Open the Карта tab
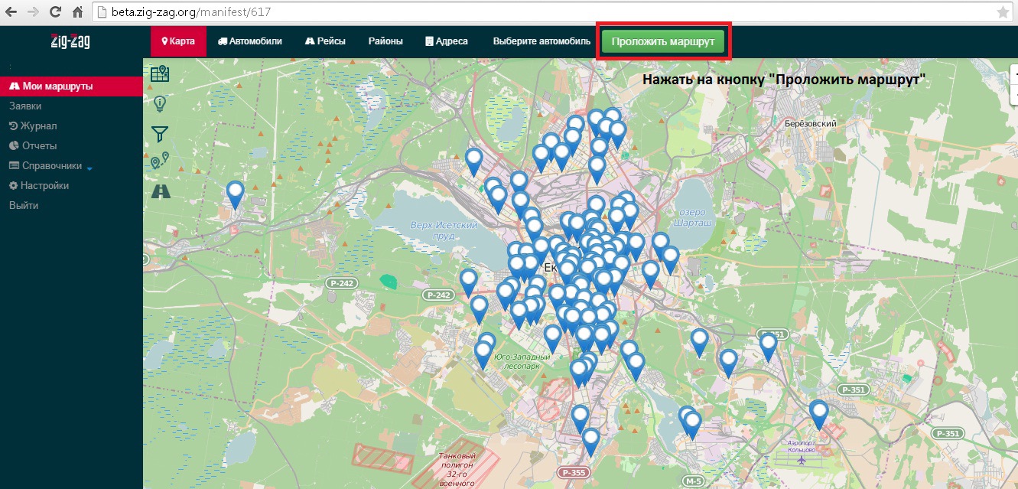 178,41
